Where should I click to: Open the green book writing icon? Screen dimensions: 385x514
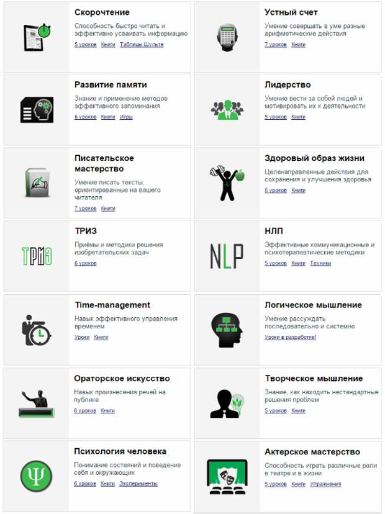point(37,183)
